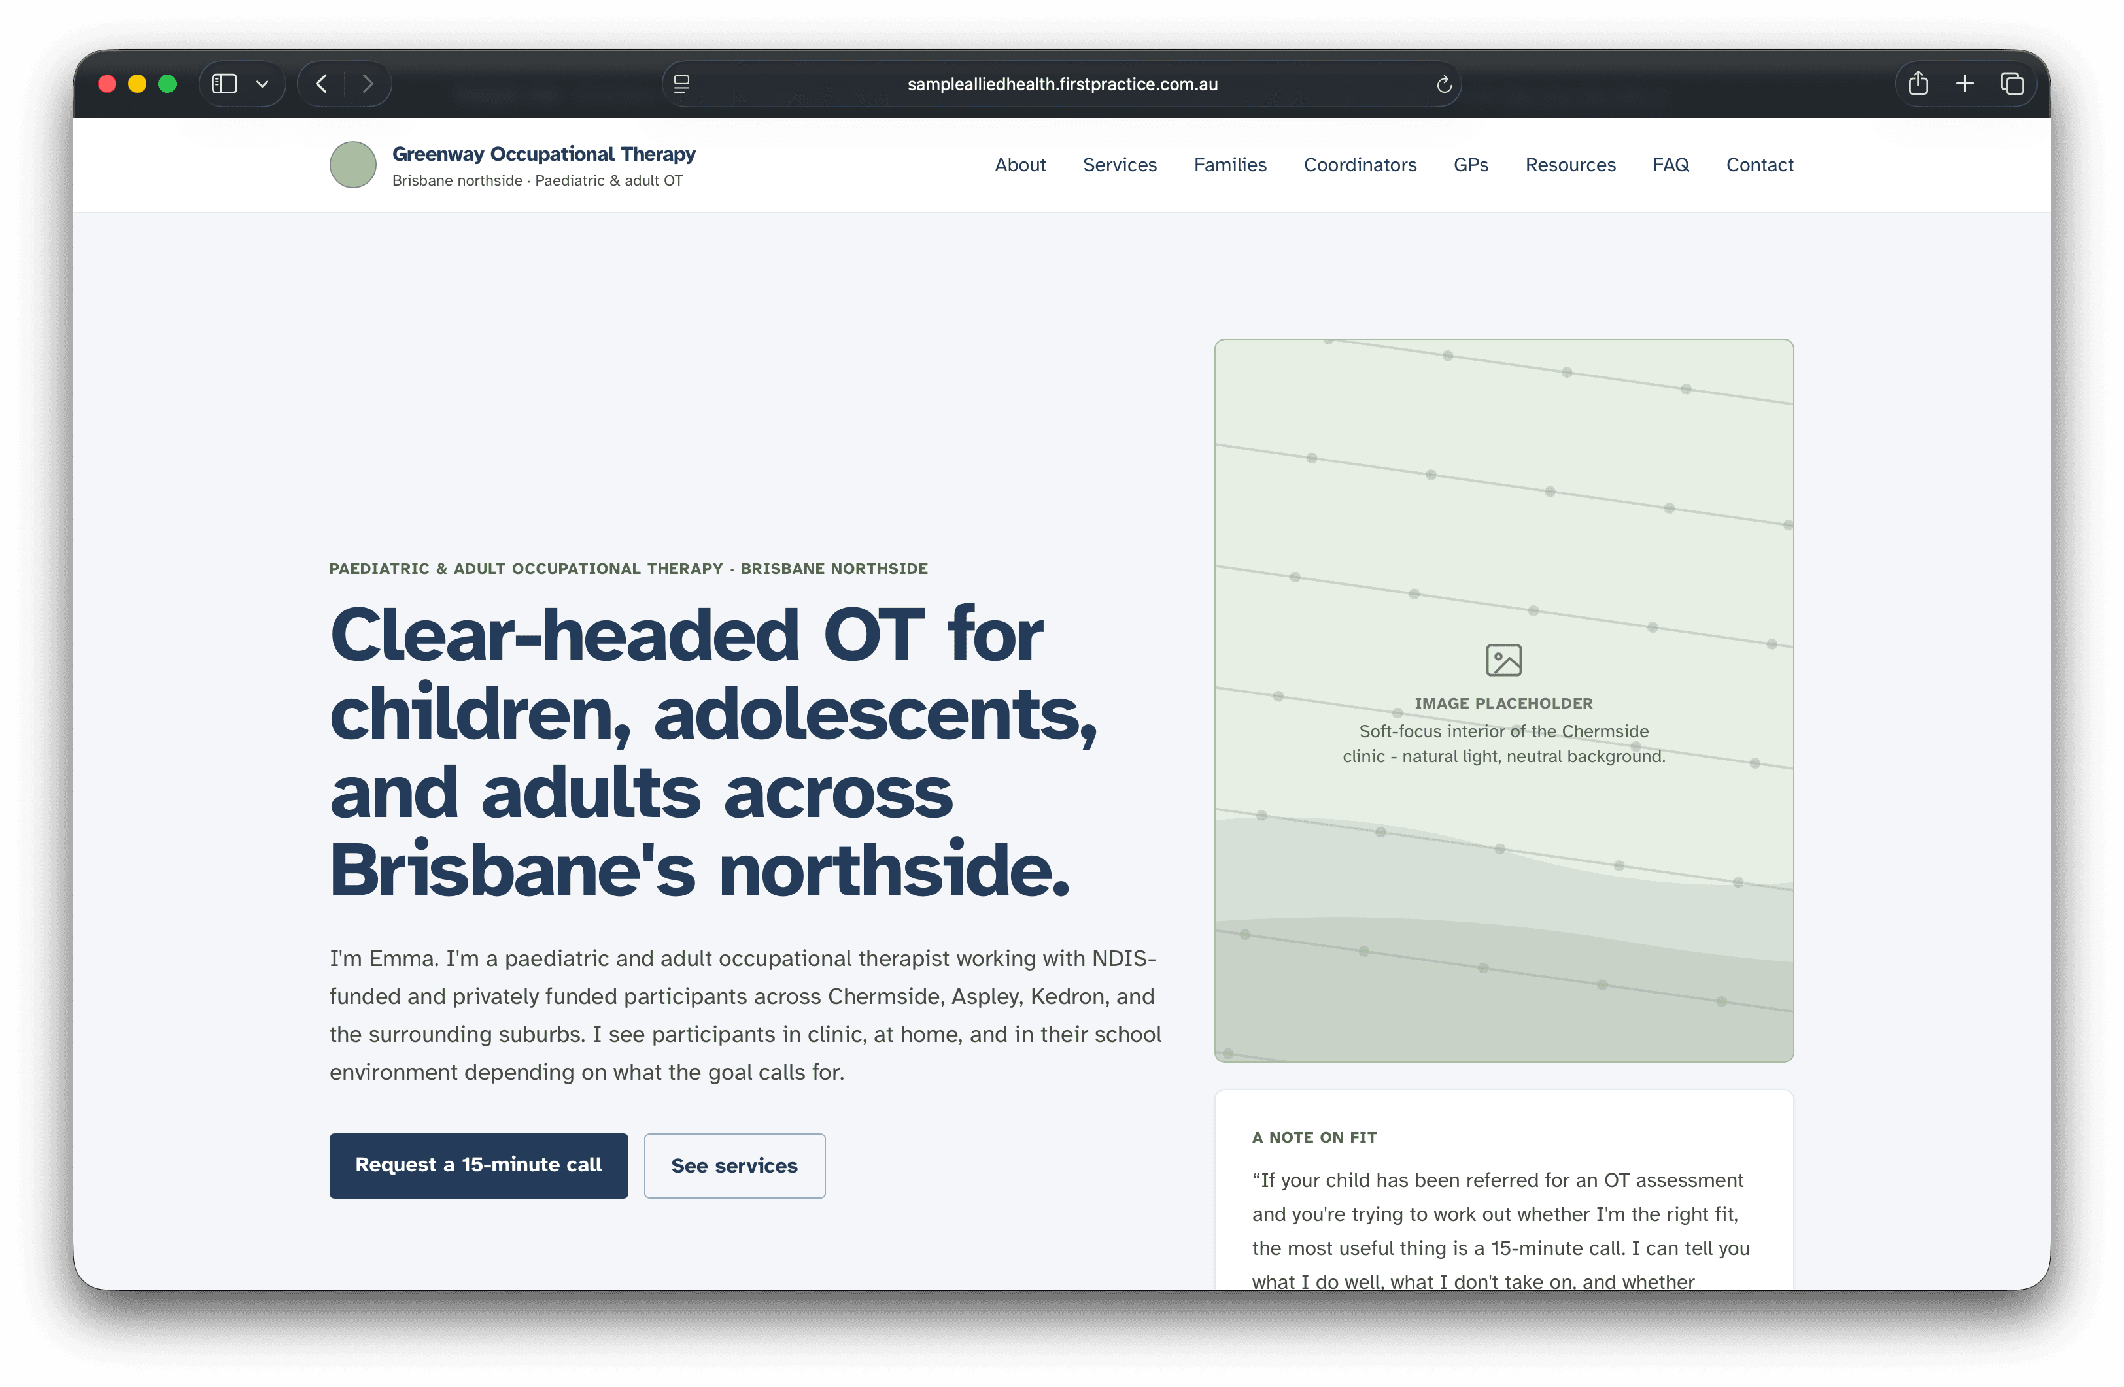The image size is (2124, 1387).
Task: Open the Contact nav item
Action: (1759, 165)
